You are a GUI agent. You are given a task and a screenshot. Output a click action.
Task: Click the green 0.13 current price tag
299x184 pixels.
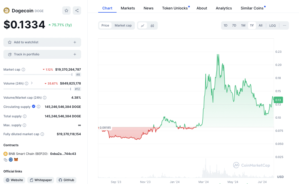[278, 100]
